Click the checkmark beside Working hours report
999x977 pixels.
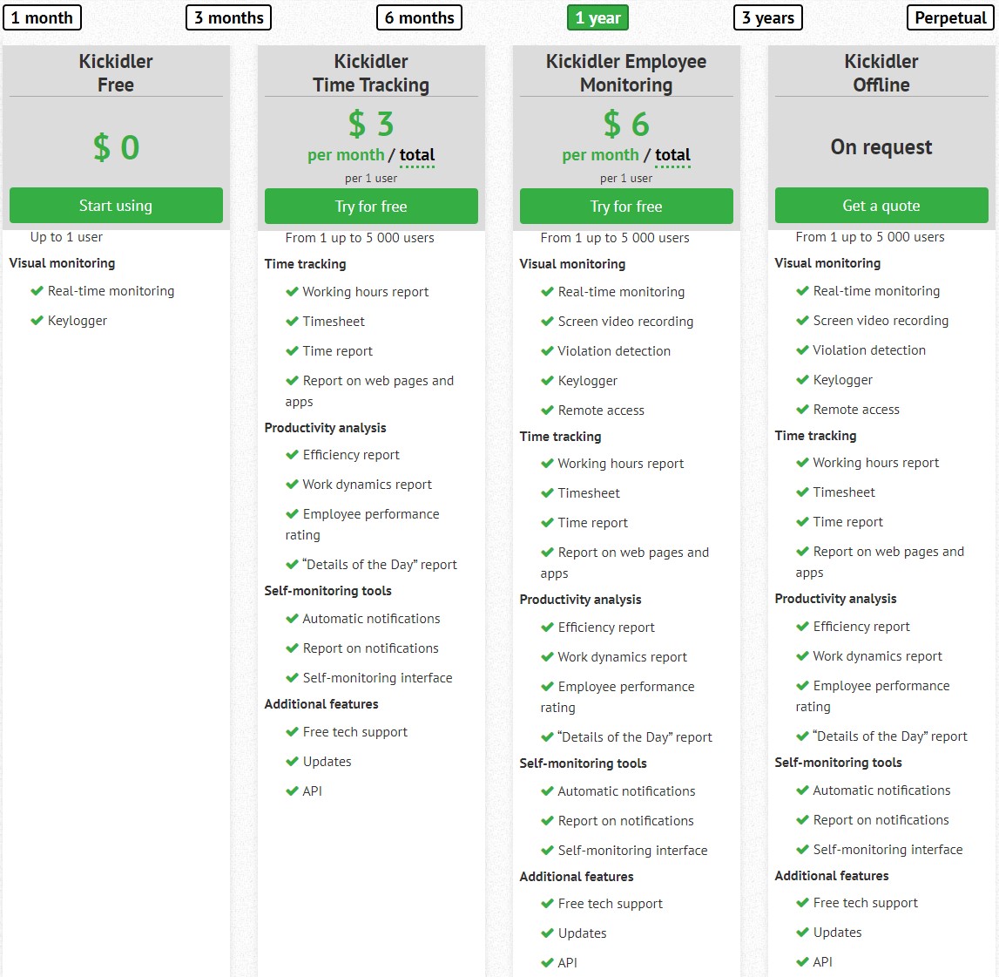pos(292,293)
